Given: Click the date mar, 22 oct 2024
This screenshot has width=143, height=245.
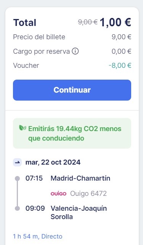Looking at the screenshot, I should click(x=53, y=162).
